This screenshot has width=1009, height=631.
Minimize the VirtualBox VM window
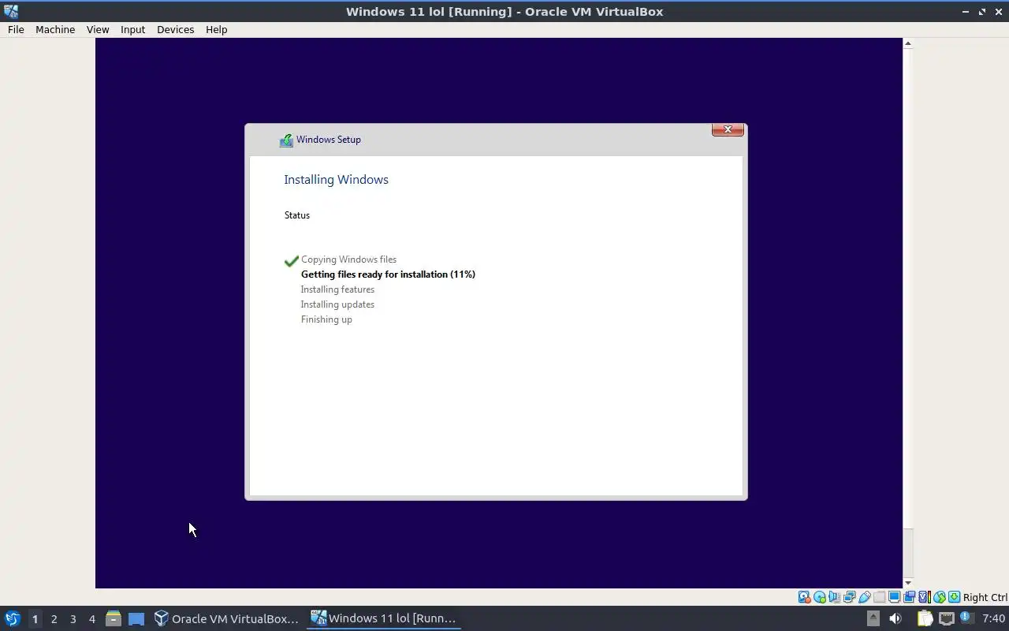click(966, 11)
